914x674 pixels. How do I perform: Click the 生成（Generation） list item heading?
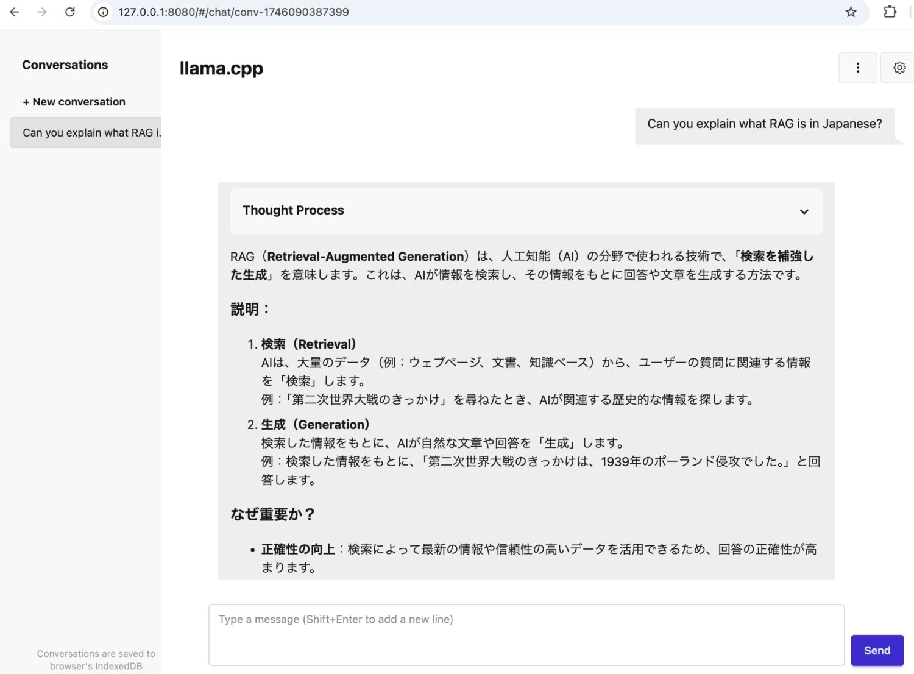click(315, 425)
